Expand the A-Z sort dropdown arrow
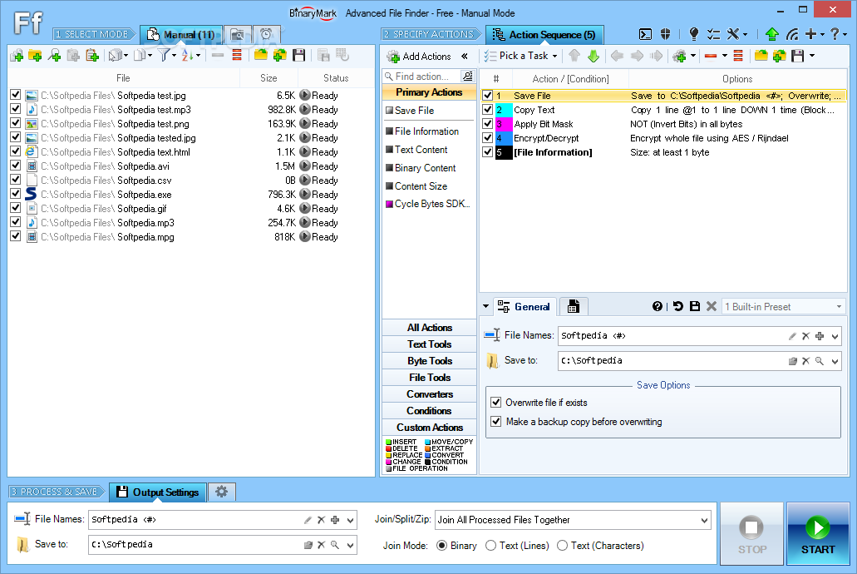 coord(199,55)
